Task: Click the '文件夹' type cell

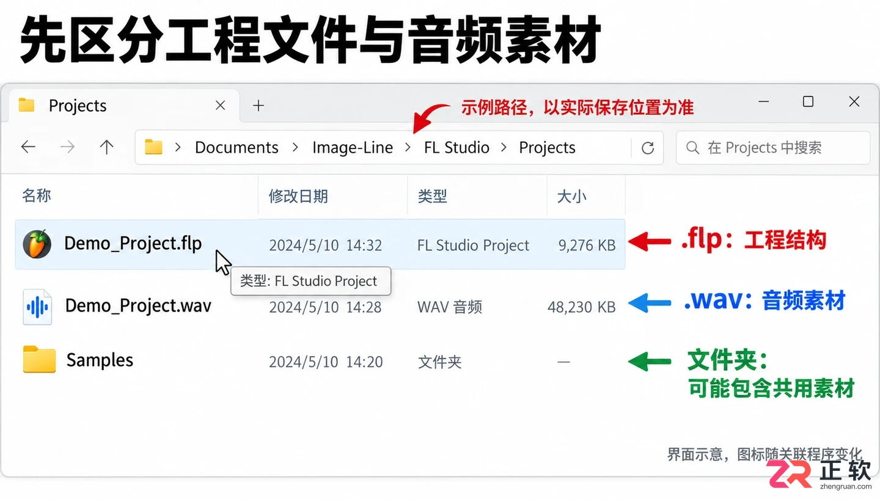Action: pyautogui.click(x=440, y=362)
